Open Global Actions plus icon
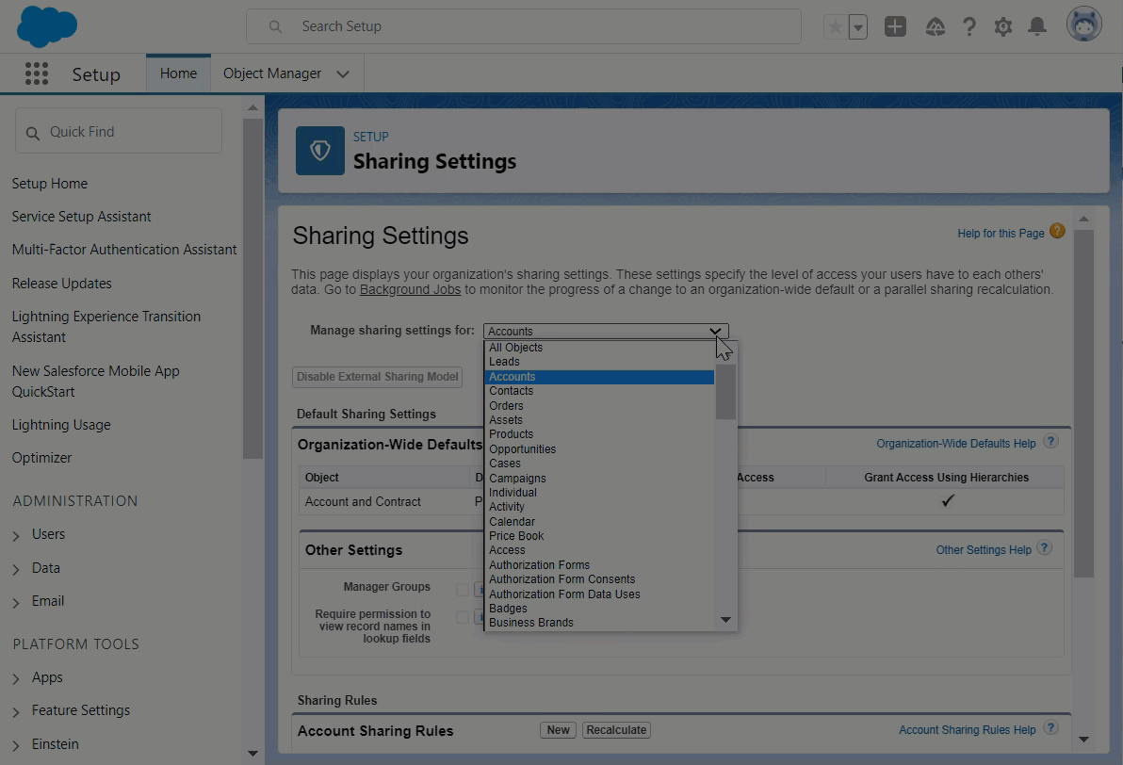 895,27
